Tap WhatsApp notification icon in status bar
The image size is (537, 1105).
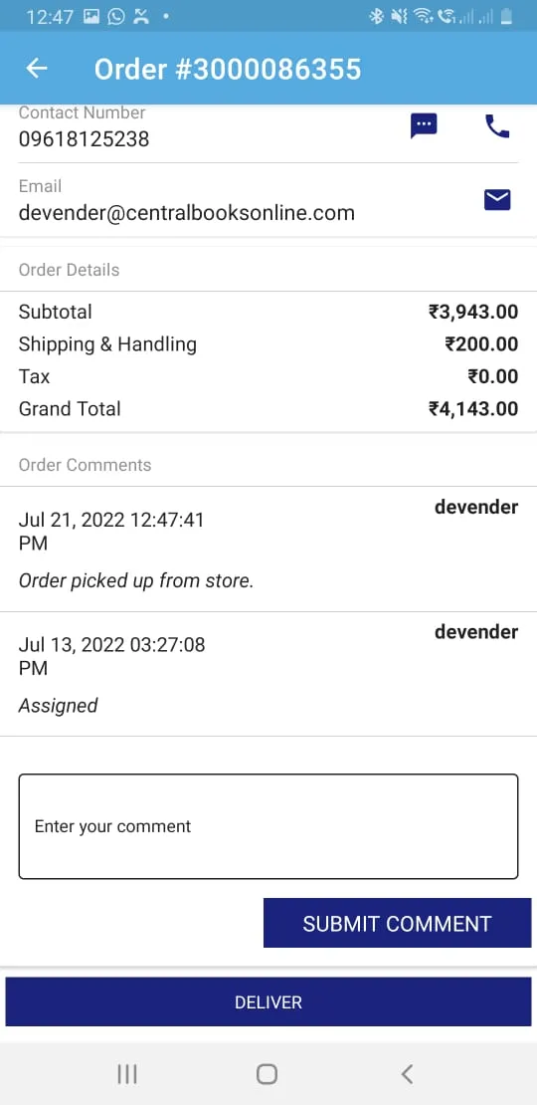[116, 16]
